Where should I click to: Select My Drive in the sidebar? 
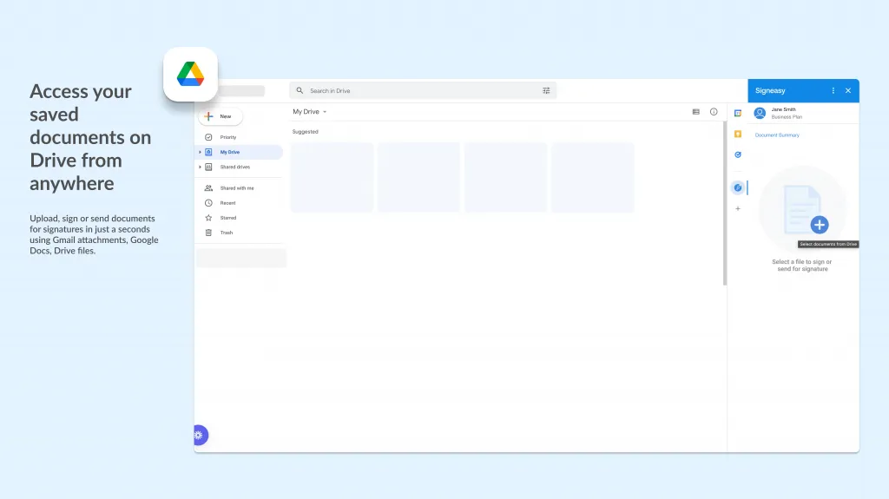[239, 152]
